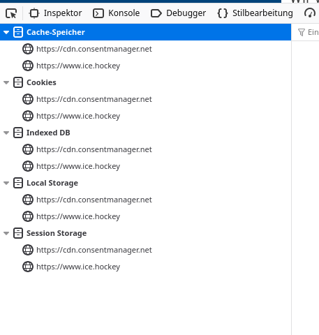Screen dimensions: 319x335
Task: Open www.ice.hockey under Cookies
Action: pyautogui.click(x=78, y=116)
